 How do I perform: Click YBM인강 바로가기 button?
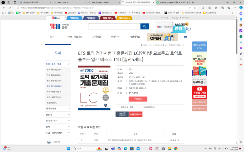(x=122, y=114)
